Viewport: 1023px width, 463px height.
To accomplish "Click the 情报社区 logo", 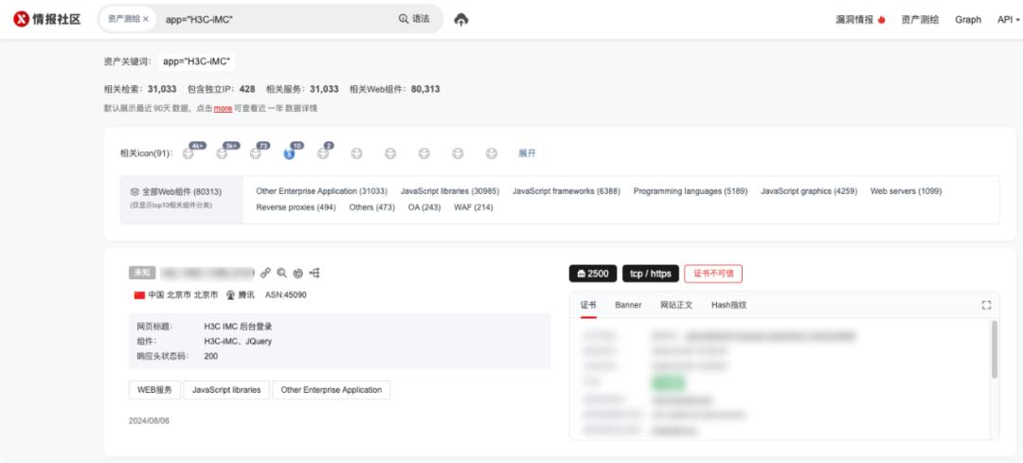I will (47, 19).
